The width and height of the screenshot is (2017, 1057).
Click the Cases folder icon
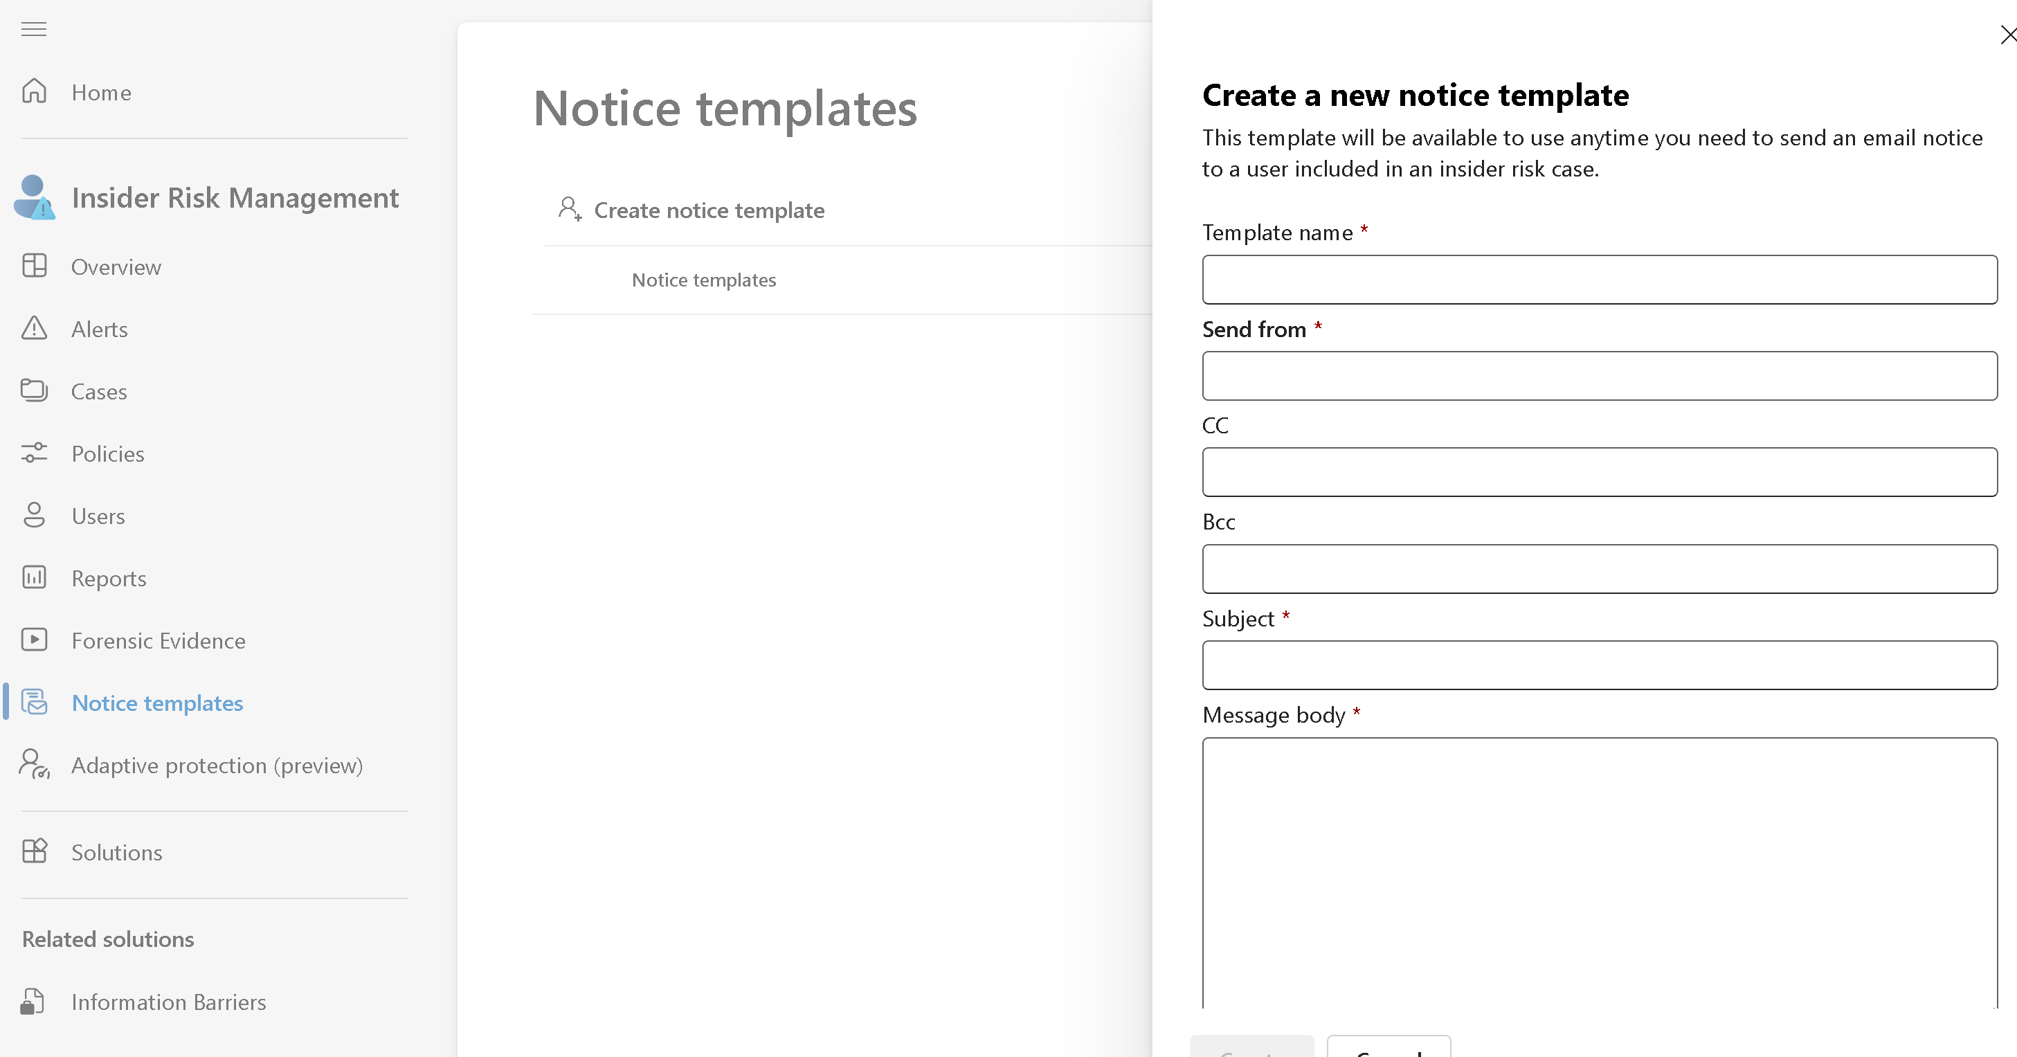pos(35,390)
